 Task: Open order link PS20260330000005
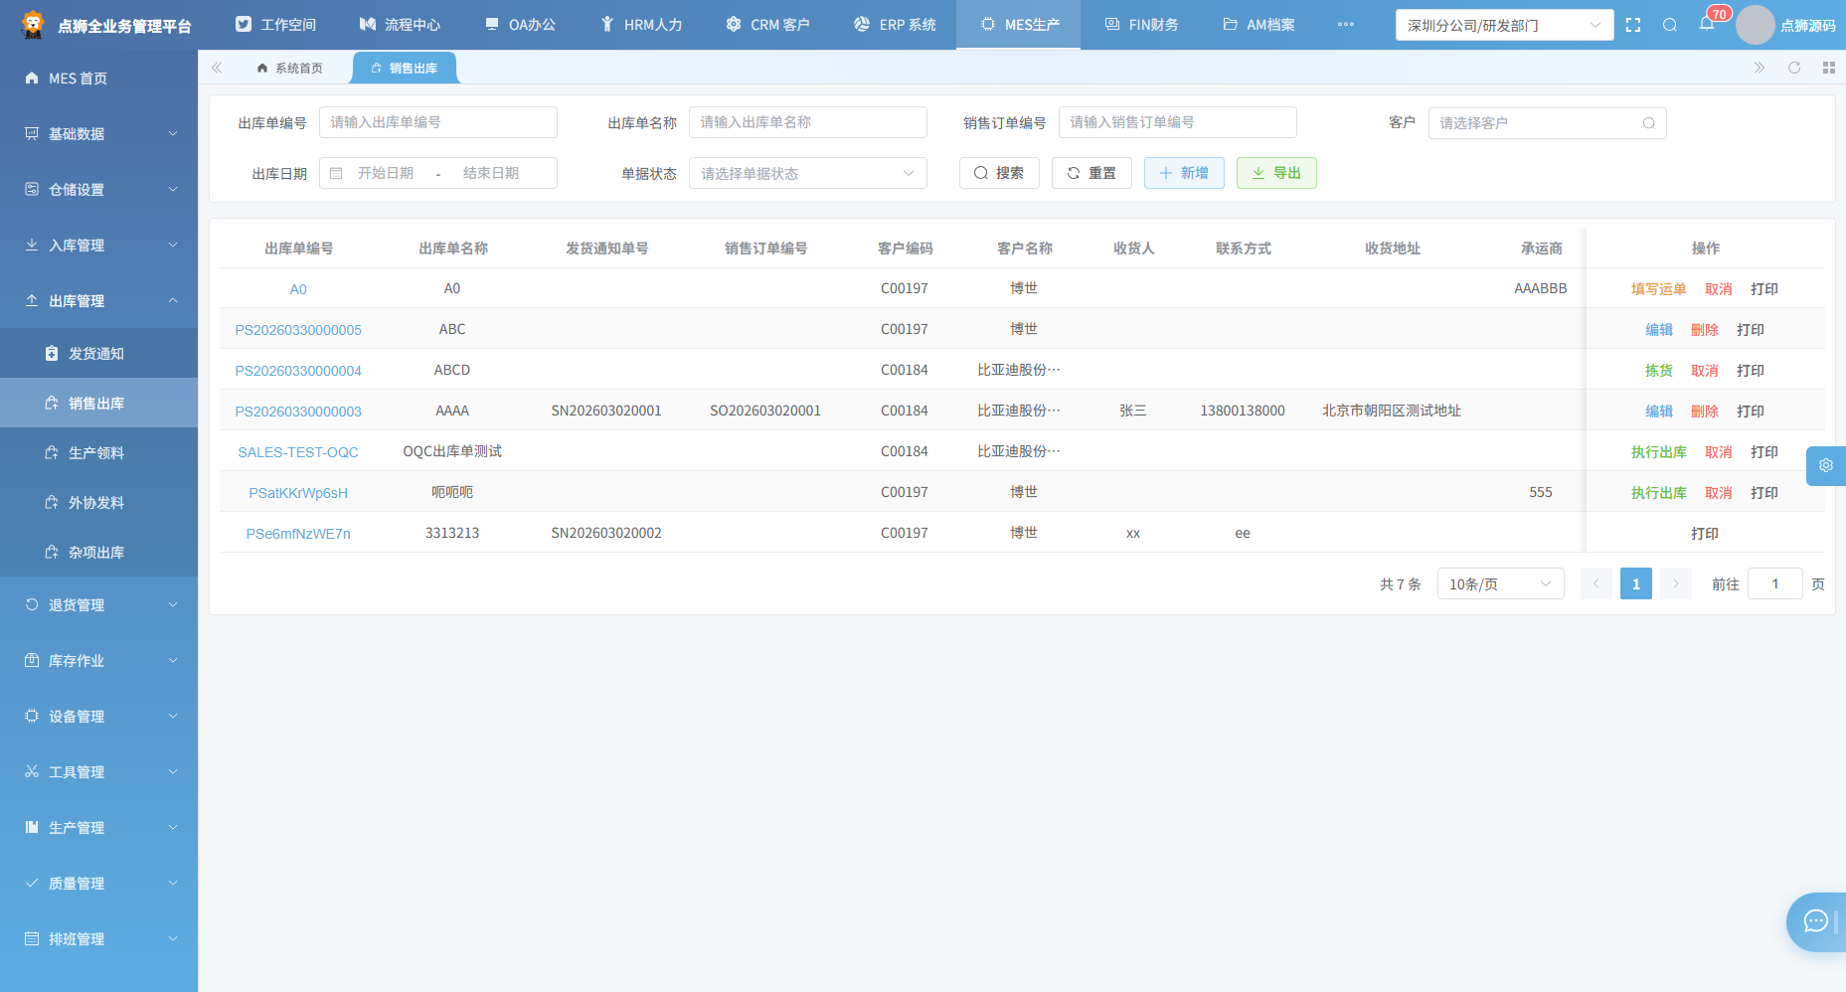pos(298,330)
